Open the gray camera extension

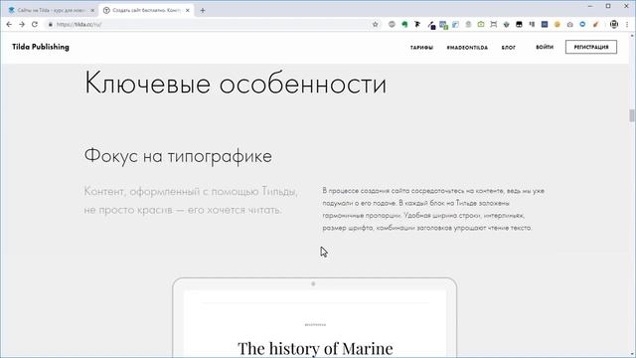click(569, 24)
